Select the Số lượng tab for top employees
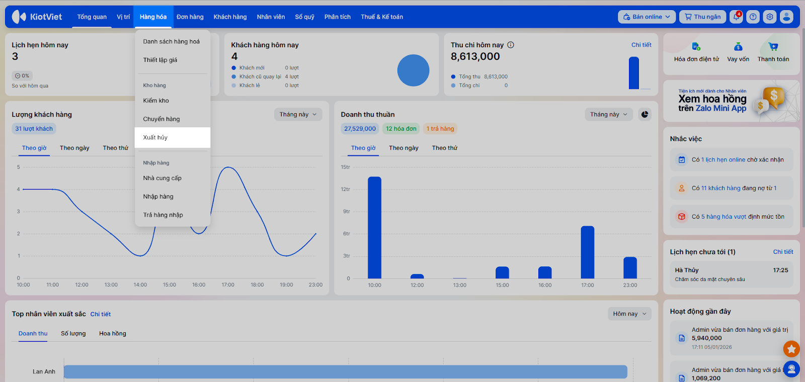This screenshot has width=805, height=382. pos(73,334)
